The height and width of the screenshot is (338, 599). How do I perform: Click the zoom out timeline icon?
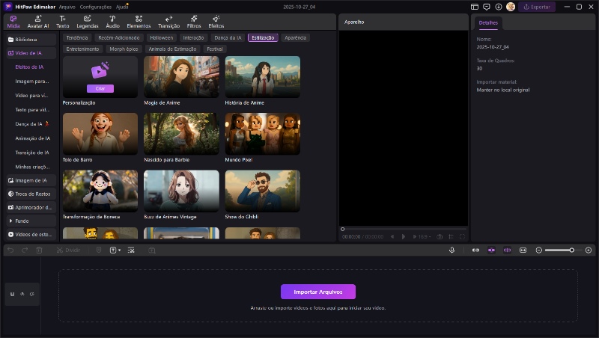pyautogui.click(x=538, y=250)
